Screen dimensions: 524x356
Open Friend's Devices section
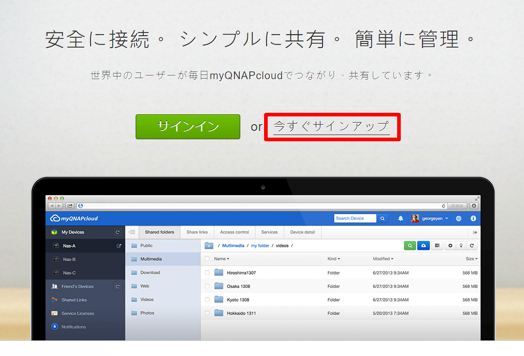[77, 287]
